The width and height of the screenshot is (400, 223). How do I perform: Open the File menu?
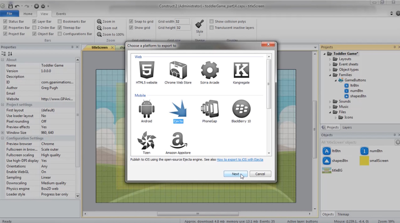[9, 14]
